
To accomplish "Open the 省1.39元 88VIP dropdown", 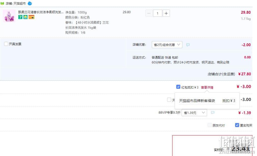I will [194, 113].
